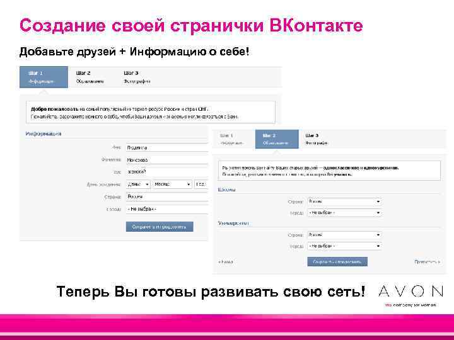Click the Теперь Вы готовы развивать свою сеть text
Viewport: 454px width, 340px height.
point(211,292)
